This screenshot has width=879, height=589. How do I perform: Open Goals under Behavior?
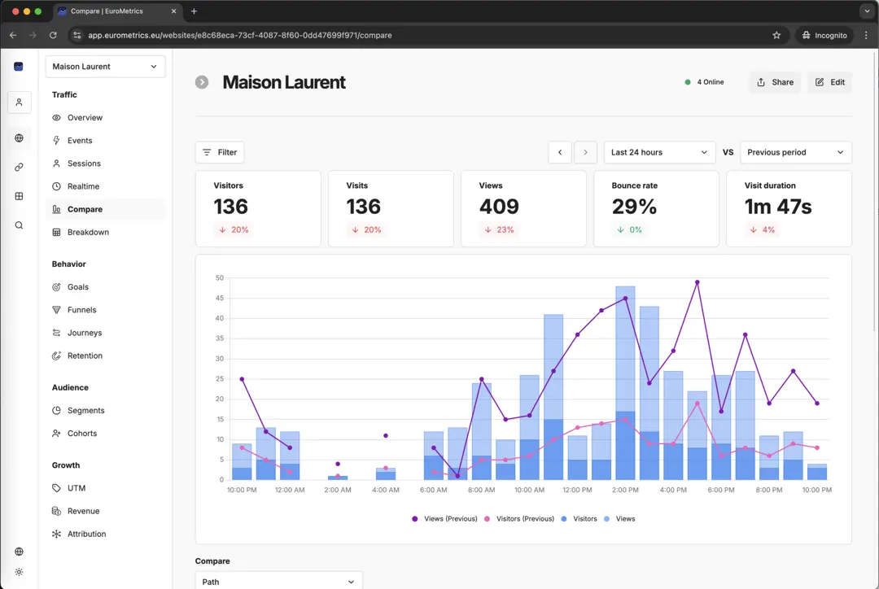click(105, 287)
